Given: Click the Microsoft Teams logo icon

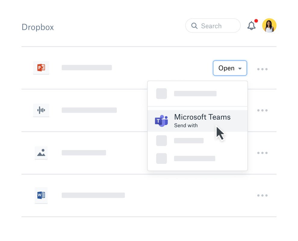Looking at the screenshot, I should (161, 121).
